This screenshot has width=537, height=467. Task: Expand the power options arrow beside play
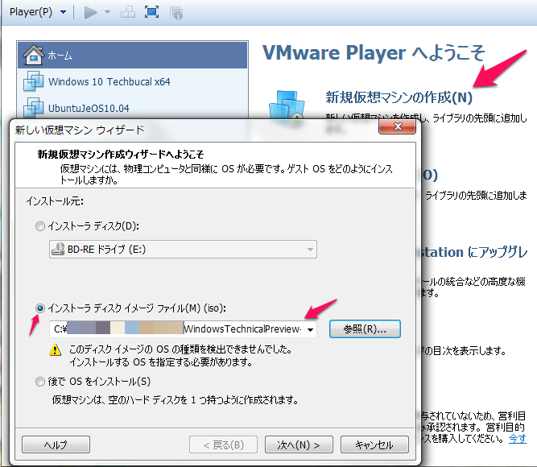(107, 12)
